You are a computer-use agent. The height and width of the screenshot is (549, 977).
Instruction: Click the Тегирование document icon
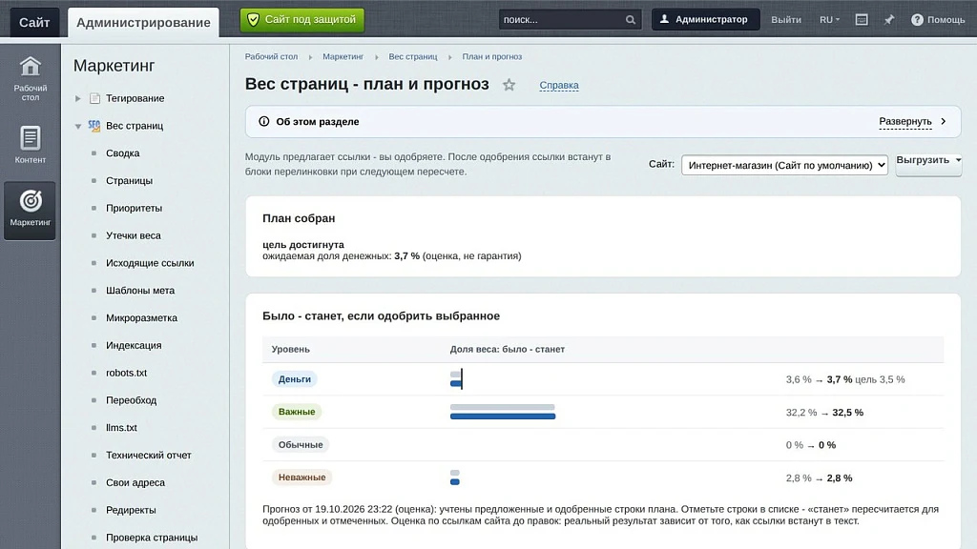(x=94, y=98)
